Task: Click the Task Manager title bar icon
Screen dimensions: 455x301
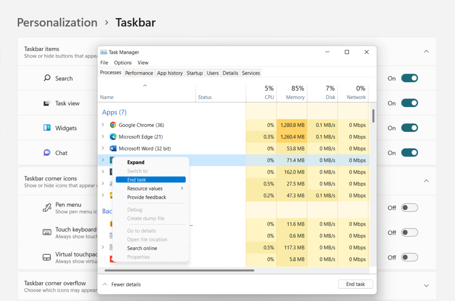Action: click(104, 52)
